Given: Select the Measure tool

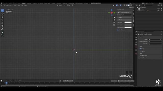Looking at the screenshot, I should click(x=2, y=32).
